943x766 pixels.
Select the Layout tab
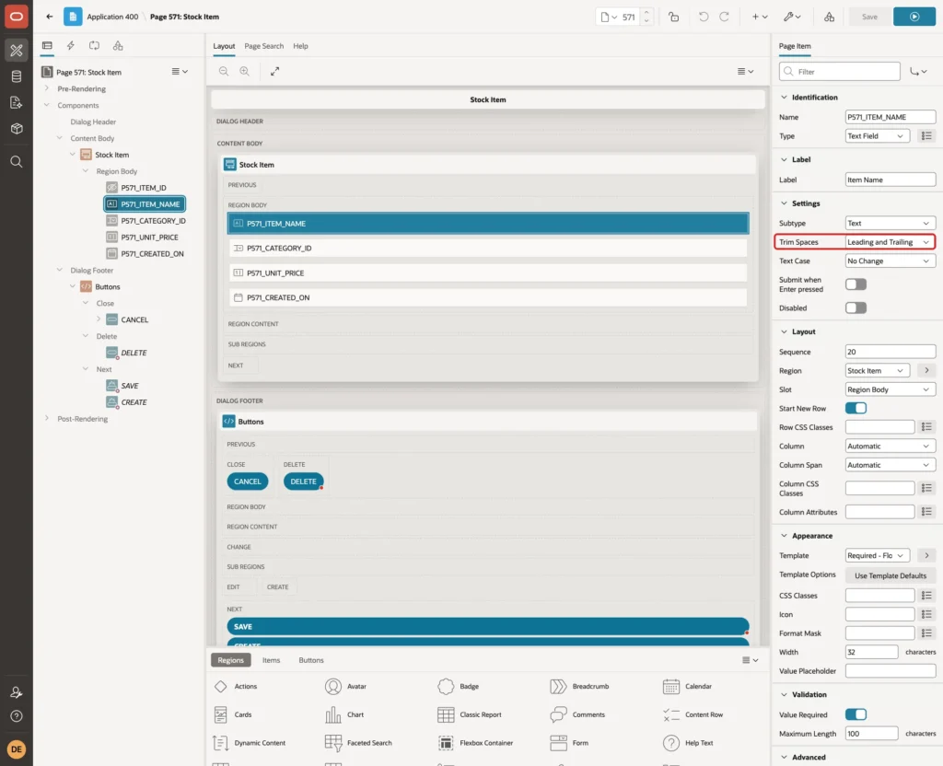[224, 46]
